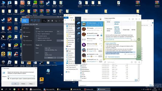The height and width of the screenshot is (91, 162).
Task: Open Task View icon on taskbar
Action: (10, 89)
